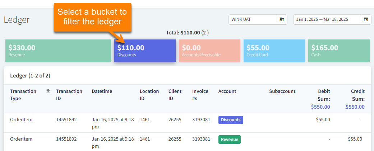Select the Revenue bucket showing $330.00
This screenshot has width=374, height=151.
click(58, 51)
